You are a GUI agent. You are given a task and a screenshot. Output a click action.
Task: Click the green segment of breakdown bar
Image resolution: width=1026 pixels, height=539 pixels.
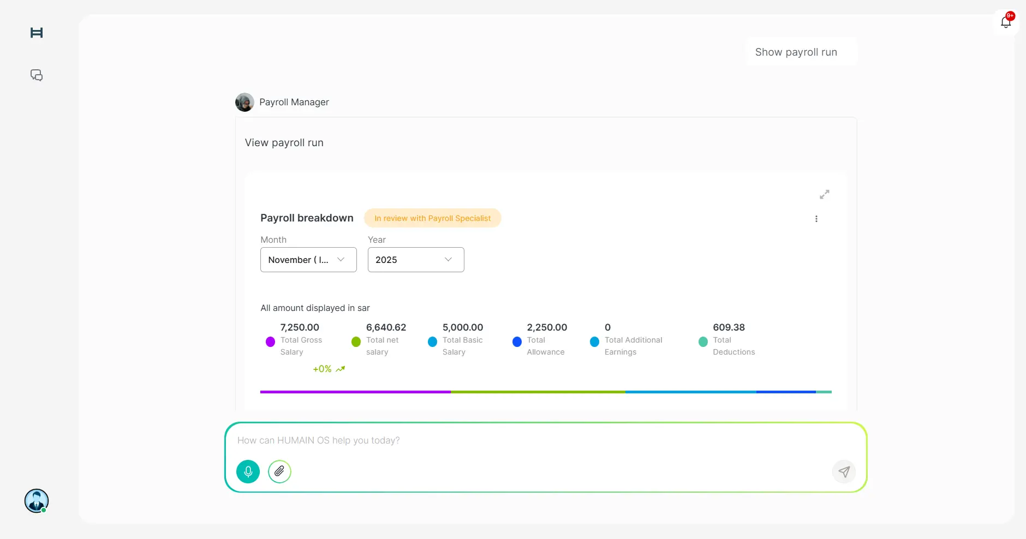click(x=538, y=392)
